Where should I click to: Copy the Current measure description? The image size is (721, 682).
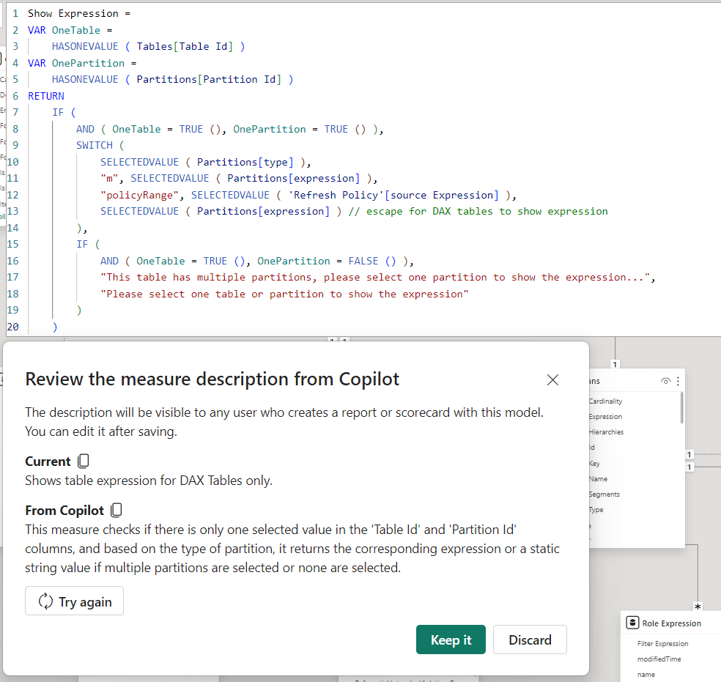point(83,461)
